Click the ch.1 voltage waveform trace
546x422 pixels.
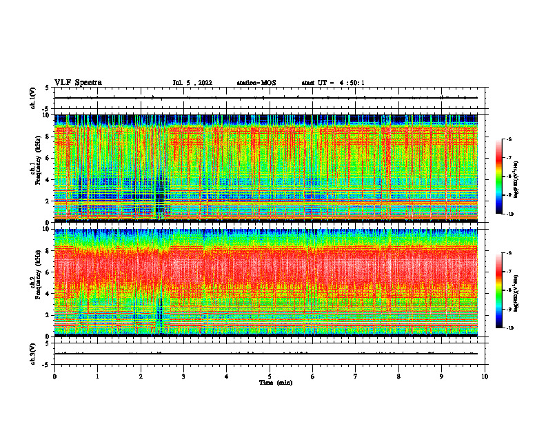265,98
